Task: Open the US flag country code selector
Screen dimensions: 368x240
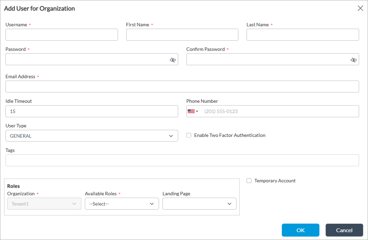Action: pyautogui.click(x=193, y=111)
